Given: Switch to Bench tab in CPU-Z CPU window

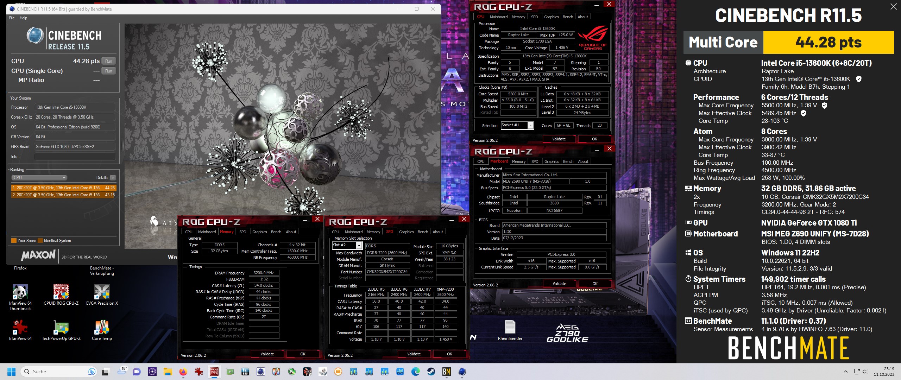Looking at the screenshot, I should pos(568,17).
